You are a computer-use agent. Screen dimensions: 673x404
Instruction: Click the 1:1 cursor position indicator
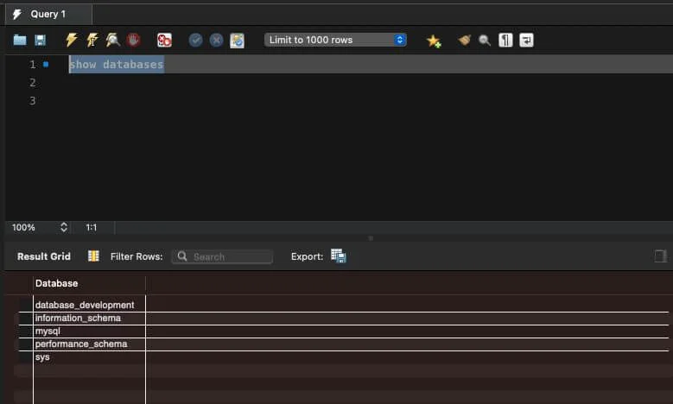(92, 227)
